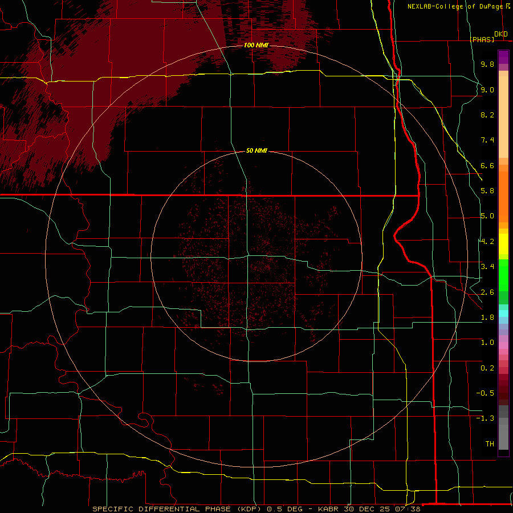The height and width of the screenshot is (513, 513).
Task: Click the 1.8 value on the color scale
Action: coord(487,317)
